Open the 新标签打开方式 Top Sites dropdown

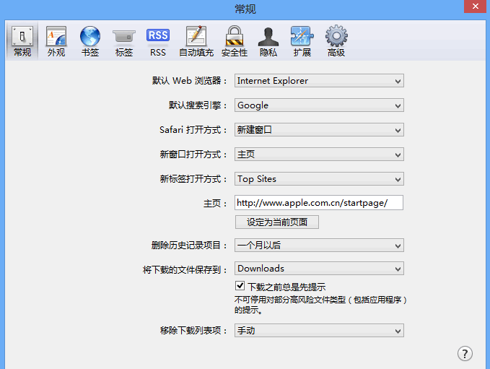tap(319, 179)
